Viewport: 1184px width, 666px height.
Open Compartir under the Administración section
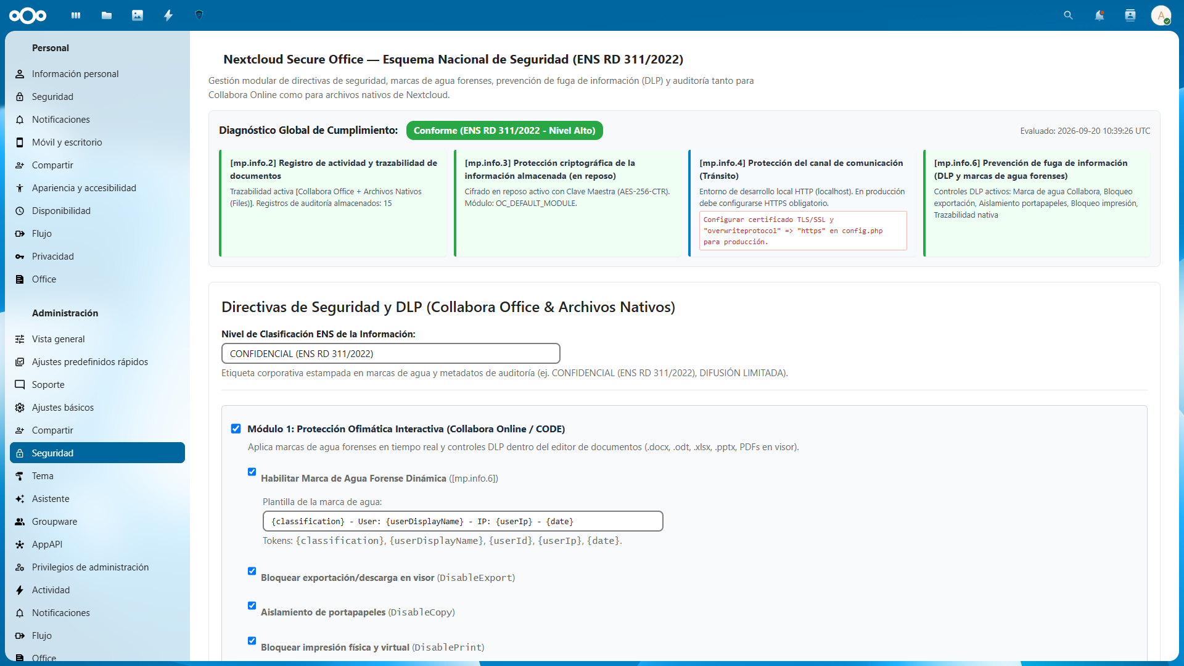[x=97, y=430]
